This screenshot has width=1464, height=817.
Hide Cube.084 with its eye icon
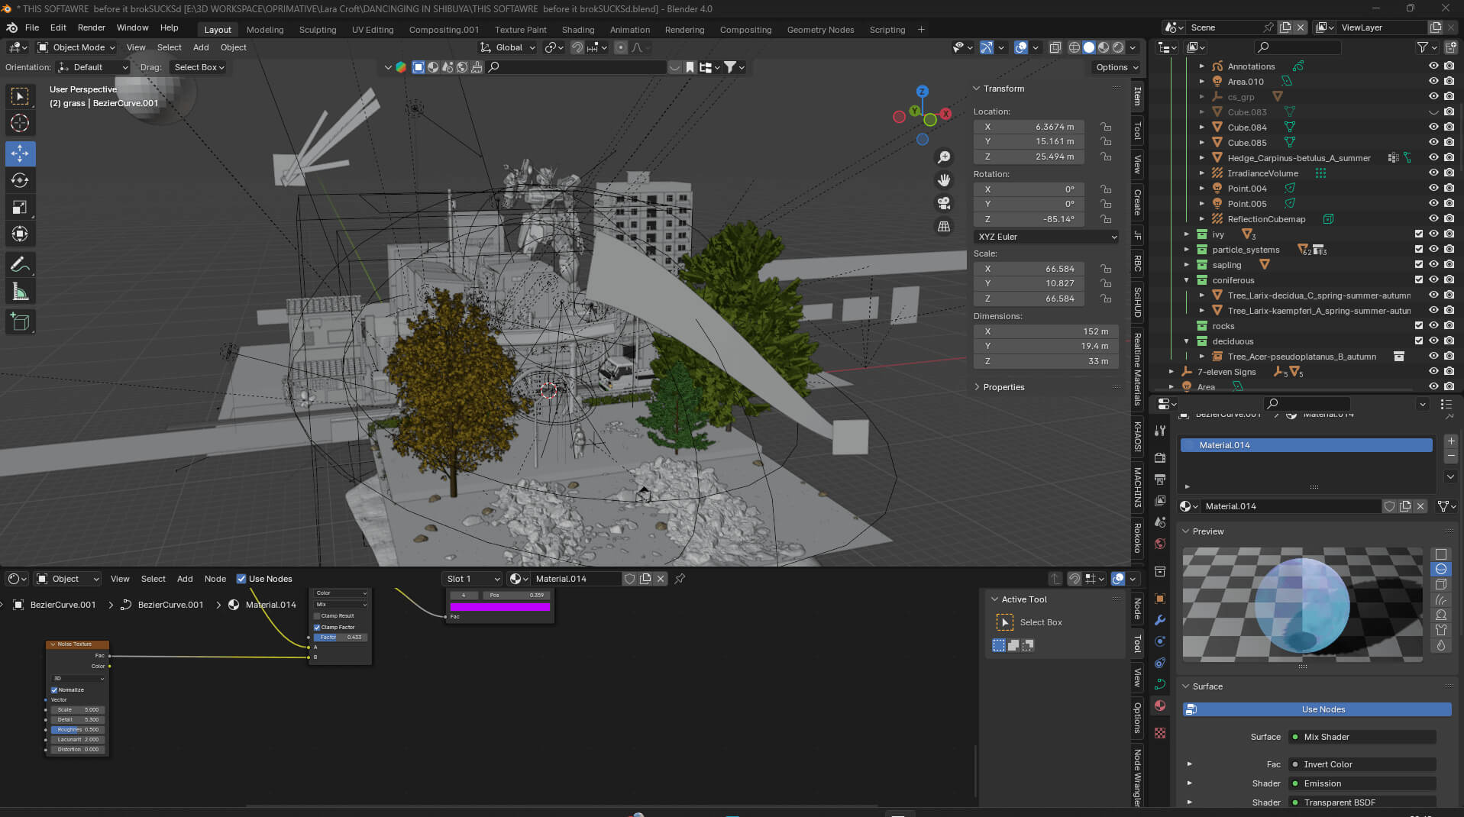click(x=1433, y=128)
